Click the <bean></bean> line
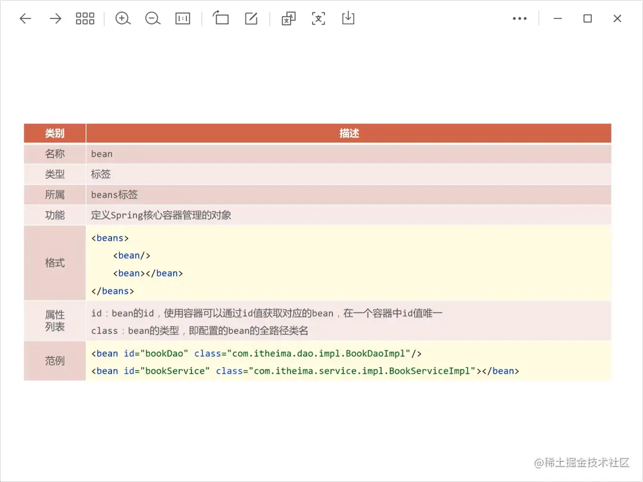Image resolution: width=643 pixels, height=482 pixels. coord(148,273)
